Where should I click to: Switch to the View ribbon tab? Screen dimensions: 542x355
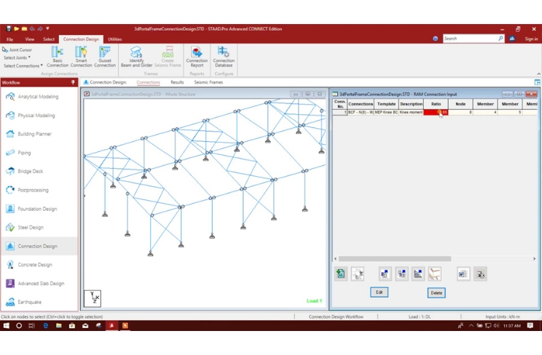point(30,39)
